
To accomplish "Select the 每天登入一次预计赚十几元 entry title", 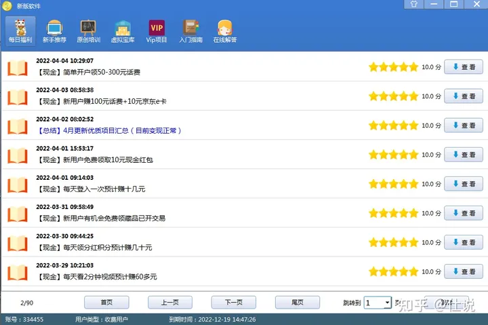I will pyautogui.click(x=90, y=189).
